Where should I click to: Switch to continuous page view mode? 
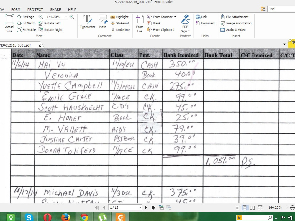[x=245, y=207]
